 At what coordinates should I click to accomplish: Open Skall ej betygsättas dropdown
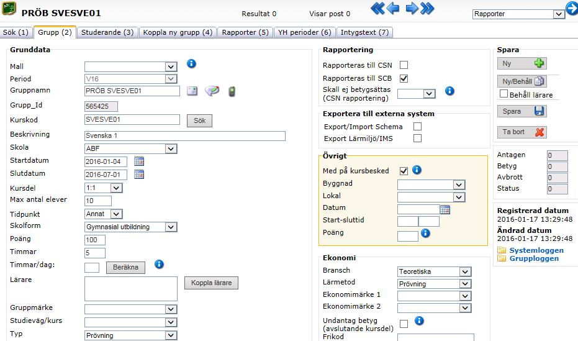(x=416, y=94)
